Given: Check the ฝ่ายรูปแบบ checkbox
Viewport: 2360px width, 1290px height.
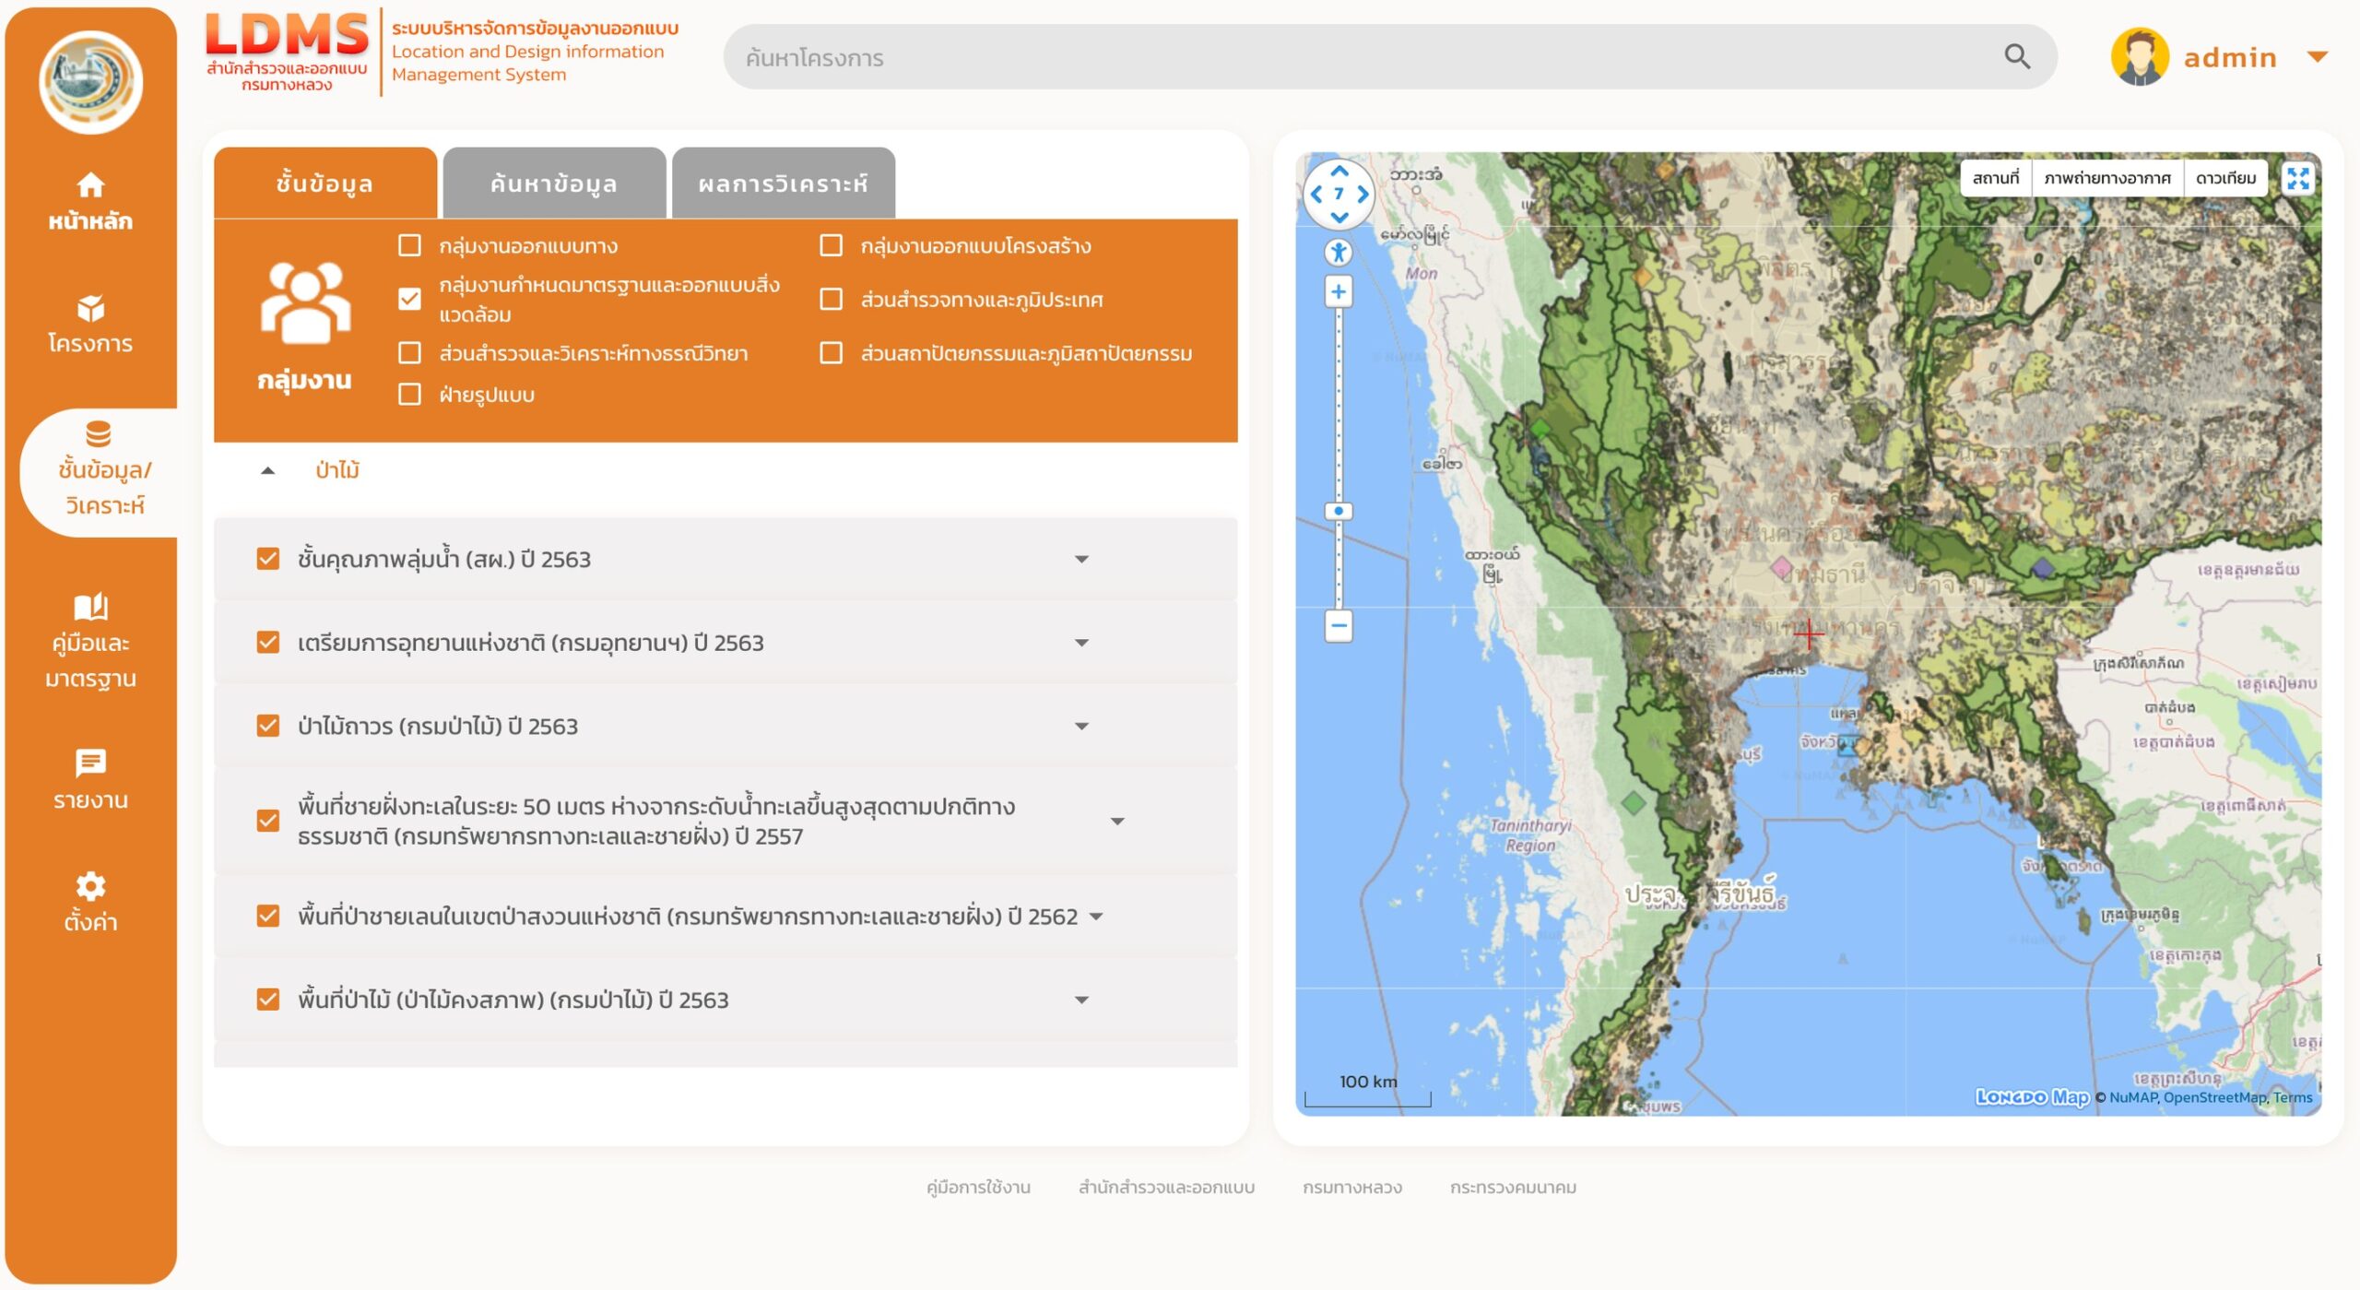Looking at the screenshot, I should [409, 395].
